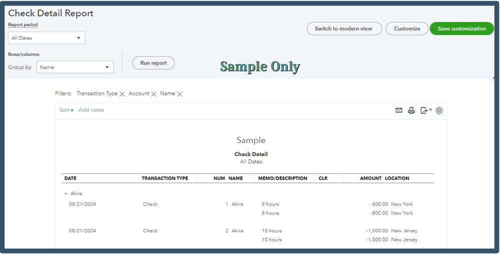Click the Add notes link

coord(91,110)
